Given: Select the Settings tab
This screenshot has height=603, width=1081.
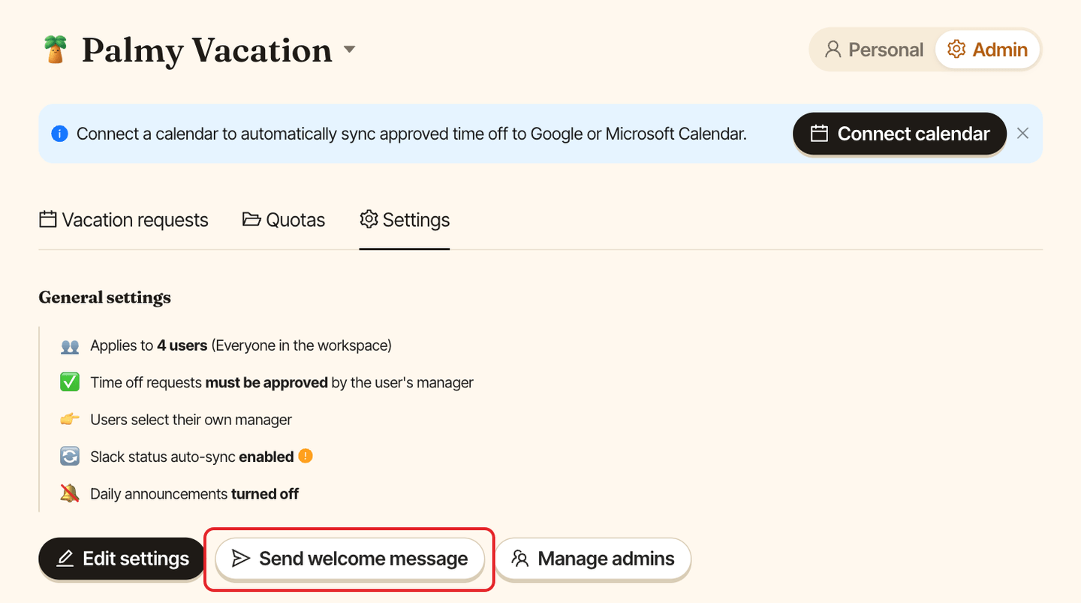Looking at the screenshot, I should tap(405, 220).
